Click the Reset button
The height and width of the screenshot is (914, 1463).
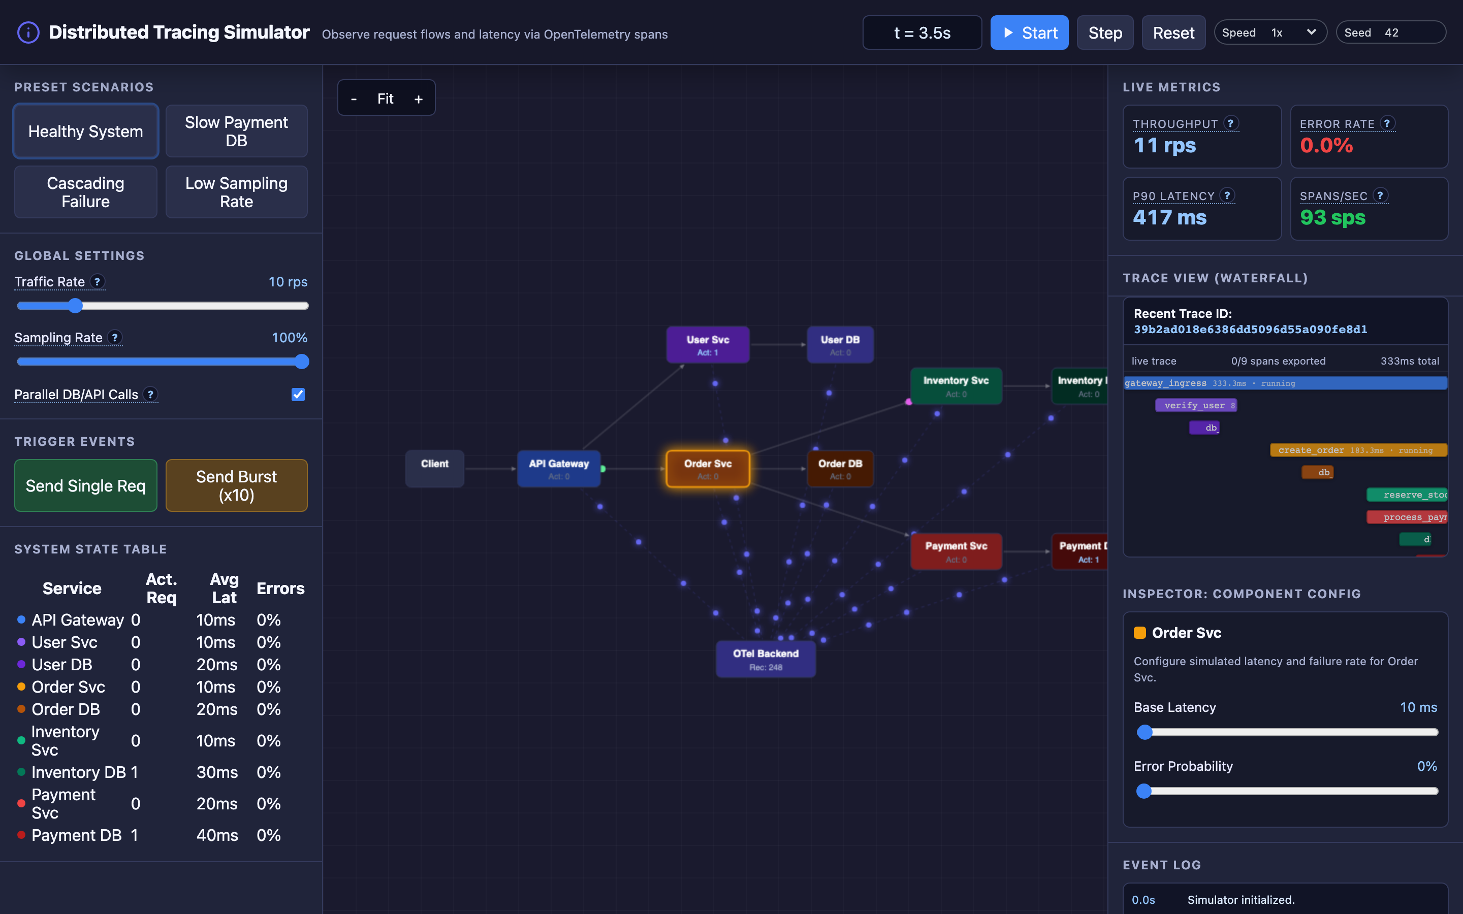[x=1173, y=32]
